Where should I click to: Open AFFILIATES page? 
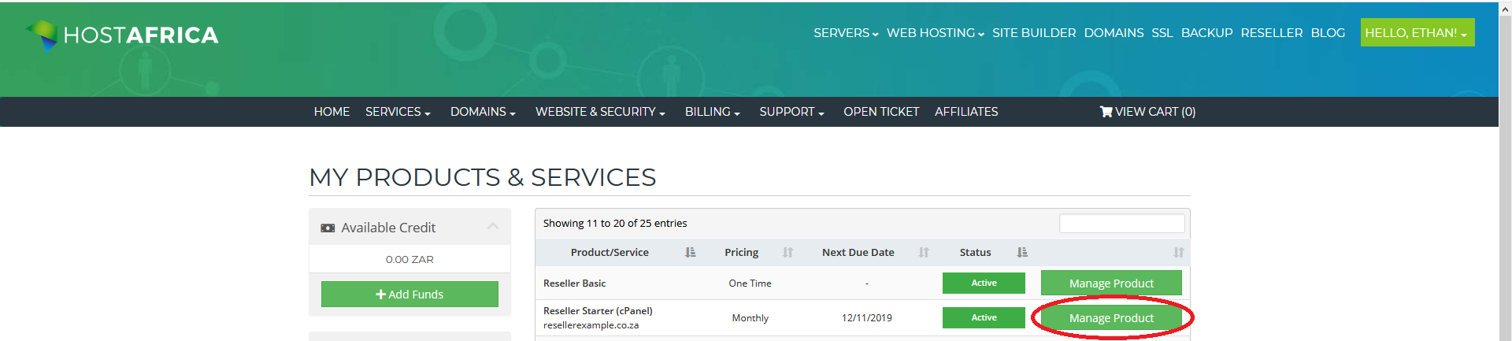[x=966, y=112]
